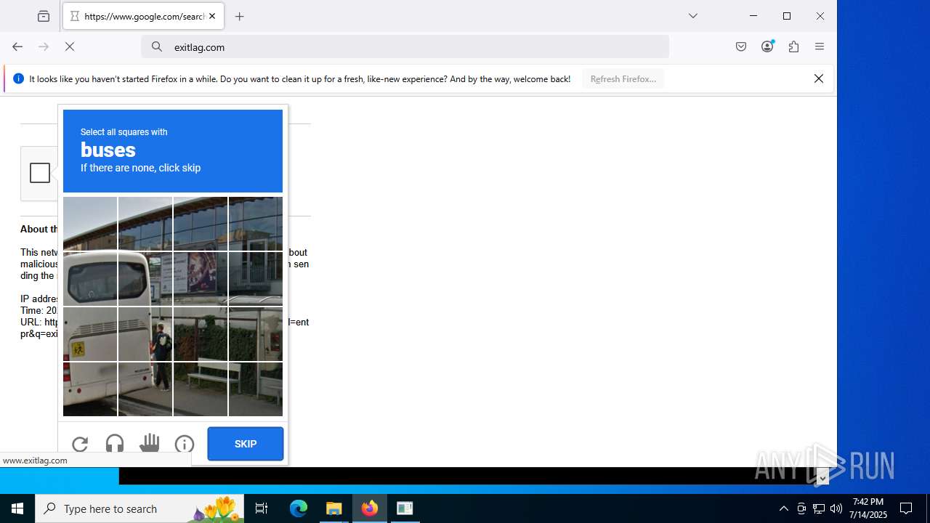Click the Firefox taskbar icon
930x523 pixels.
pos(370,508)
